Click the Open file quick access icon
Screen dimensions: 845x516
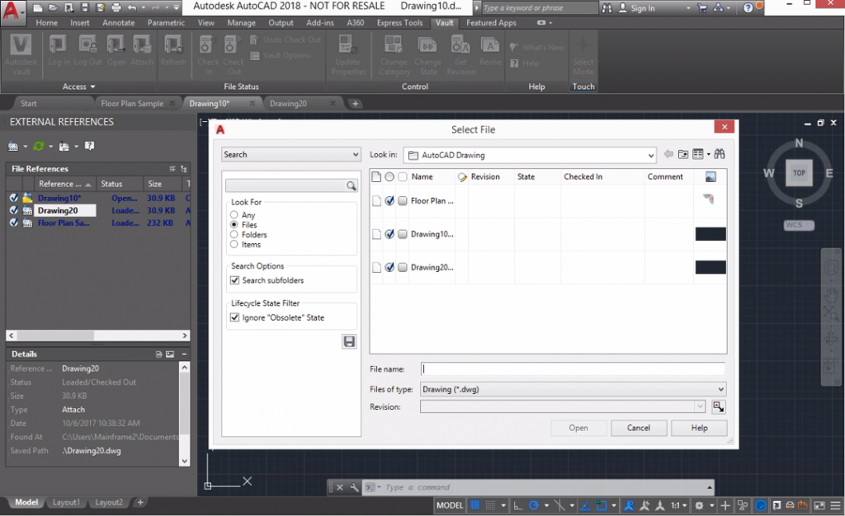(54, 7)
